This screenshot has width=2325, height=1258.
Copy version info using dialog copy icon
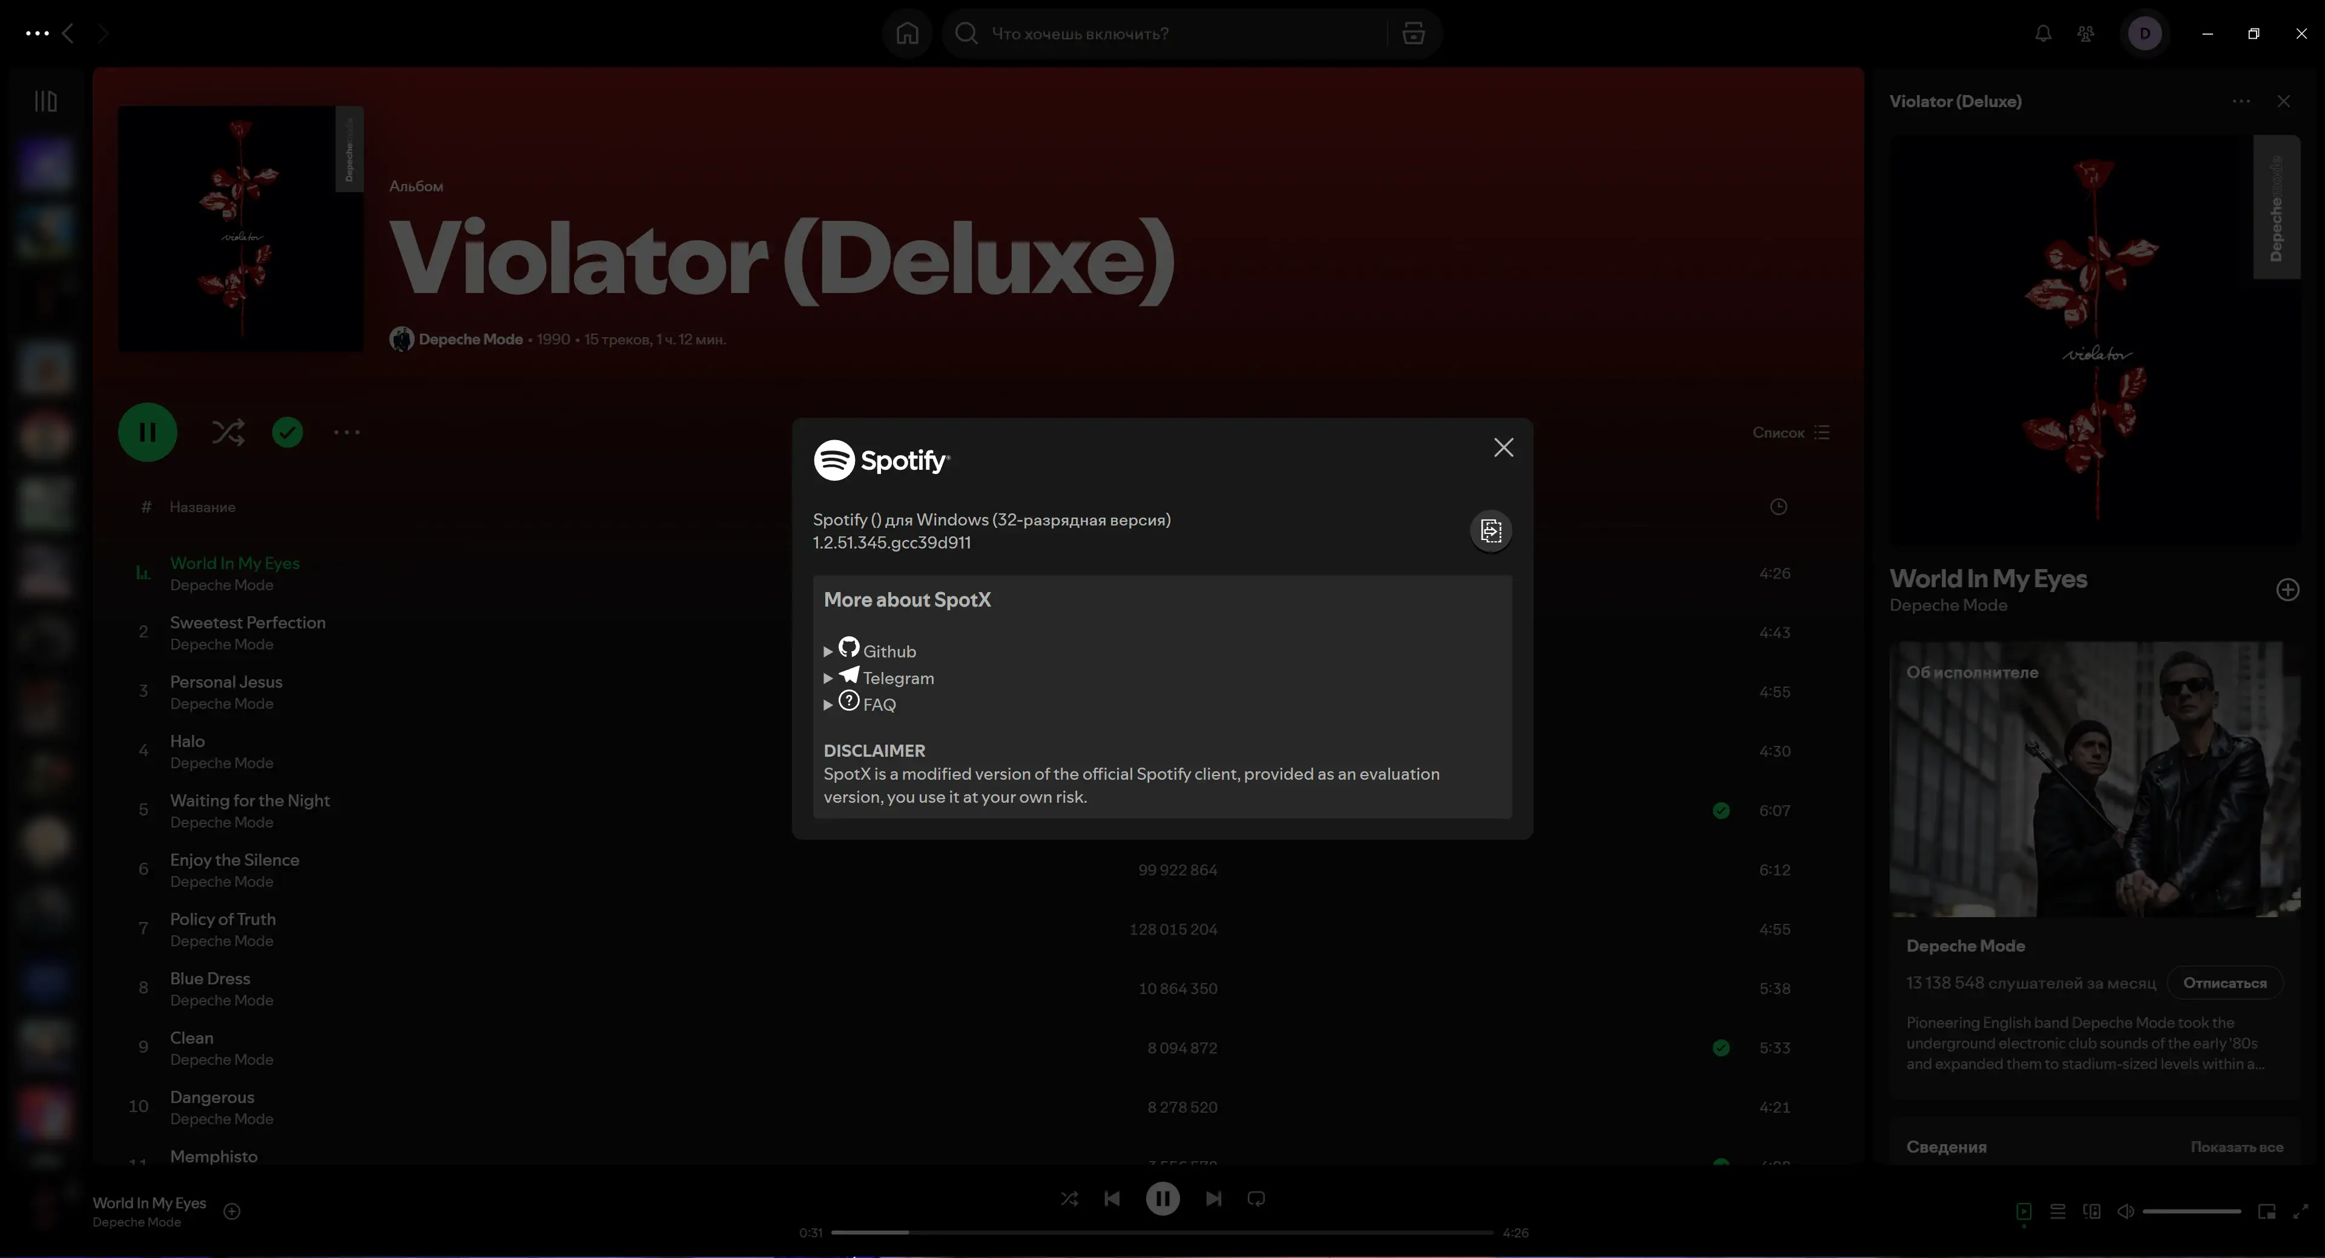point(1490,531)
